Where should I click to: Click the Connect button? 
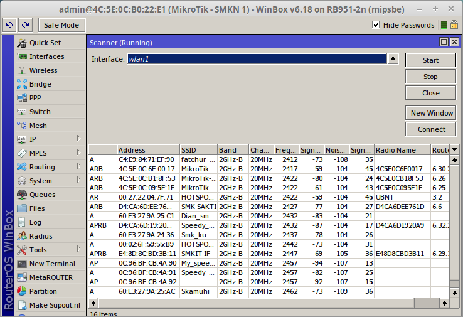[x=430, y=129]
